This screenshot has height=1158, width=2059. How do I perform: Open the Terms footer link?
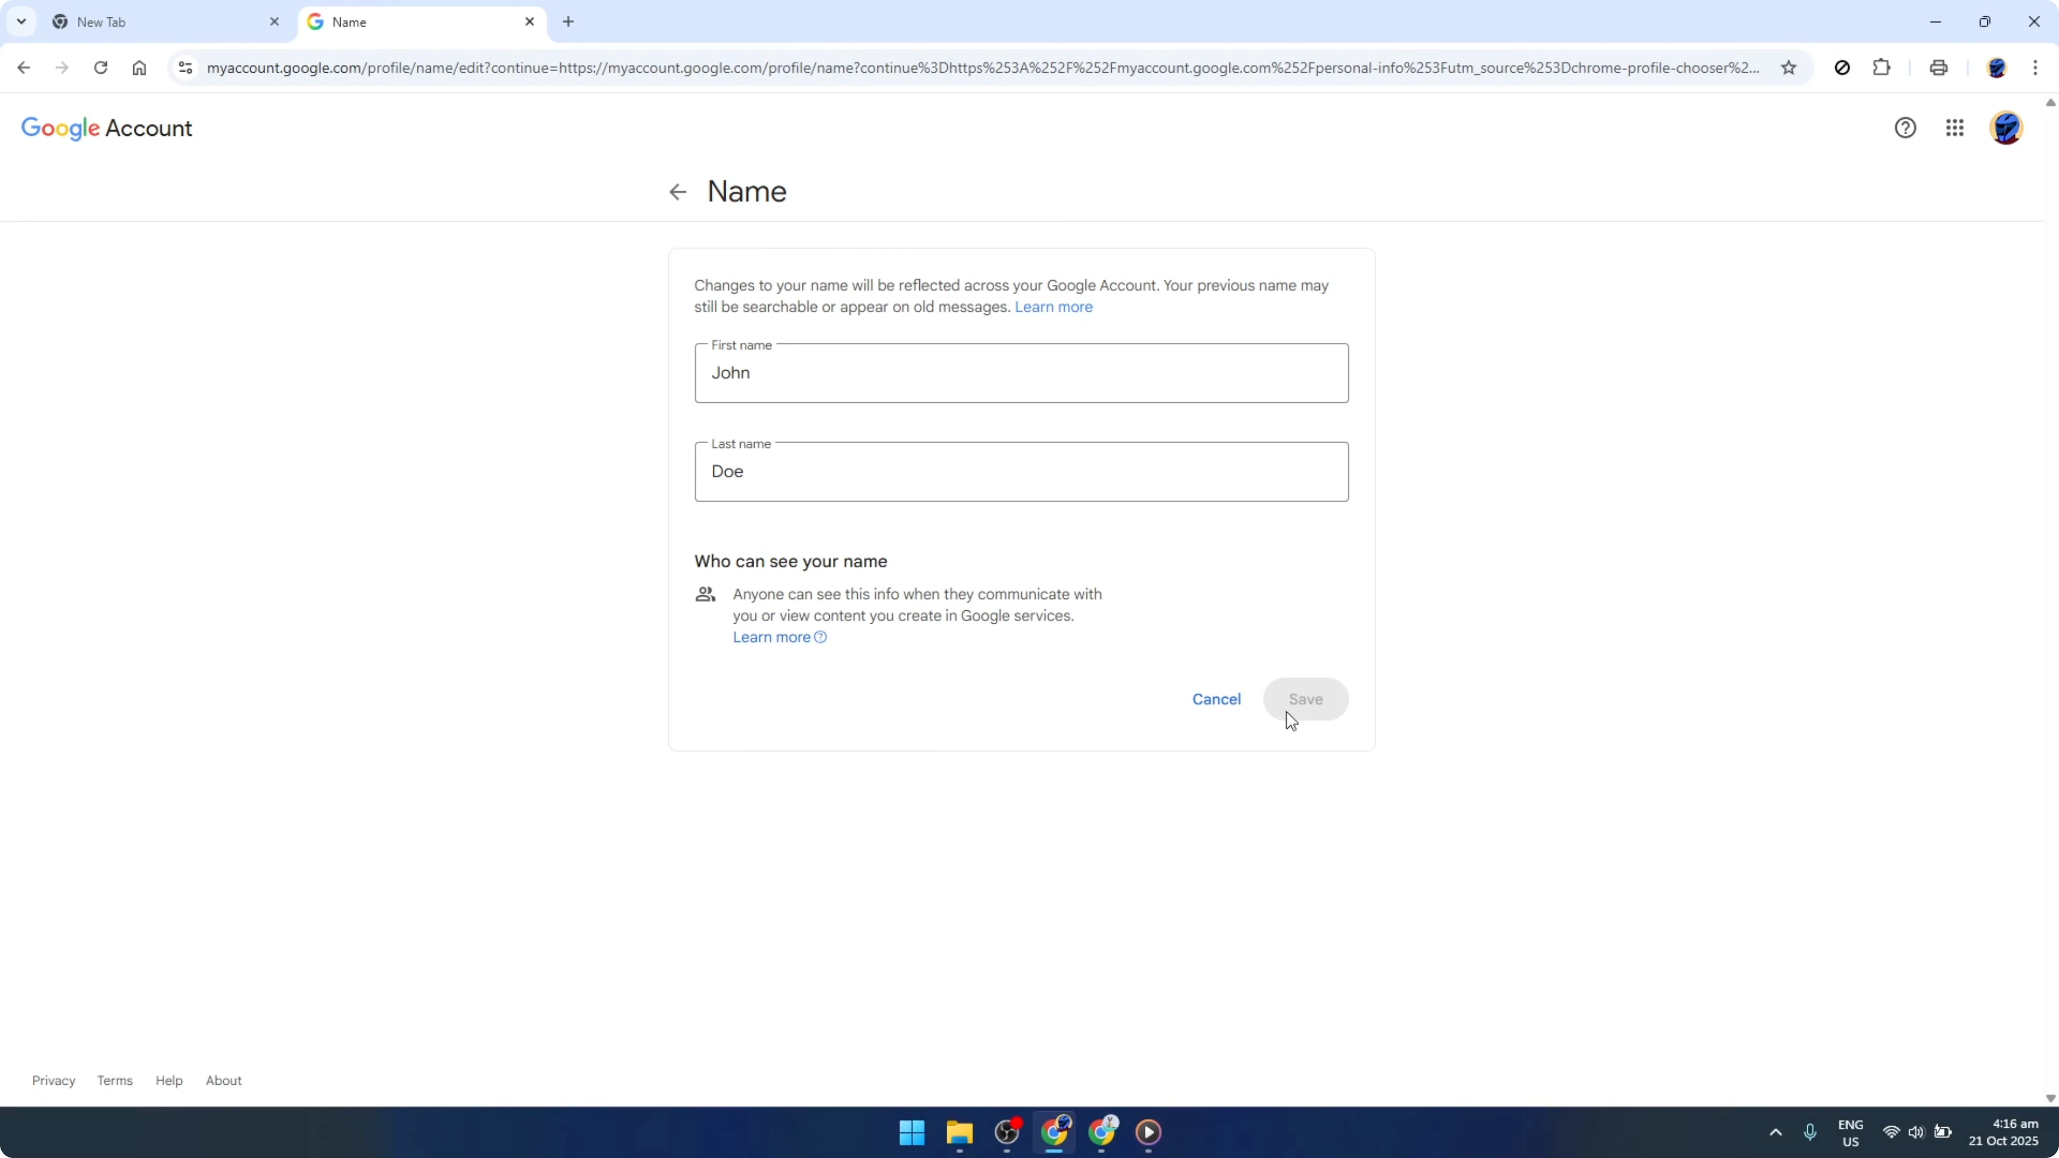[x=115, y=1080]
